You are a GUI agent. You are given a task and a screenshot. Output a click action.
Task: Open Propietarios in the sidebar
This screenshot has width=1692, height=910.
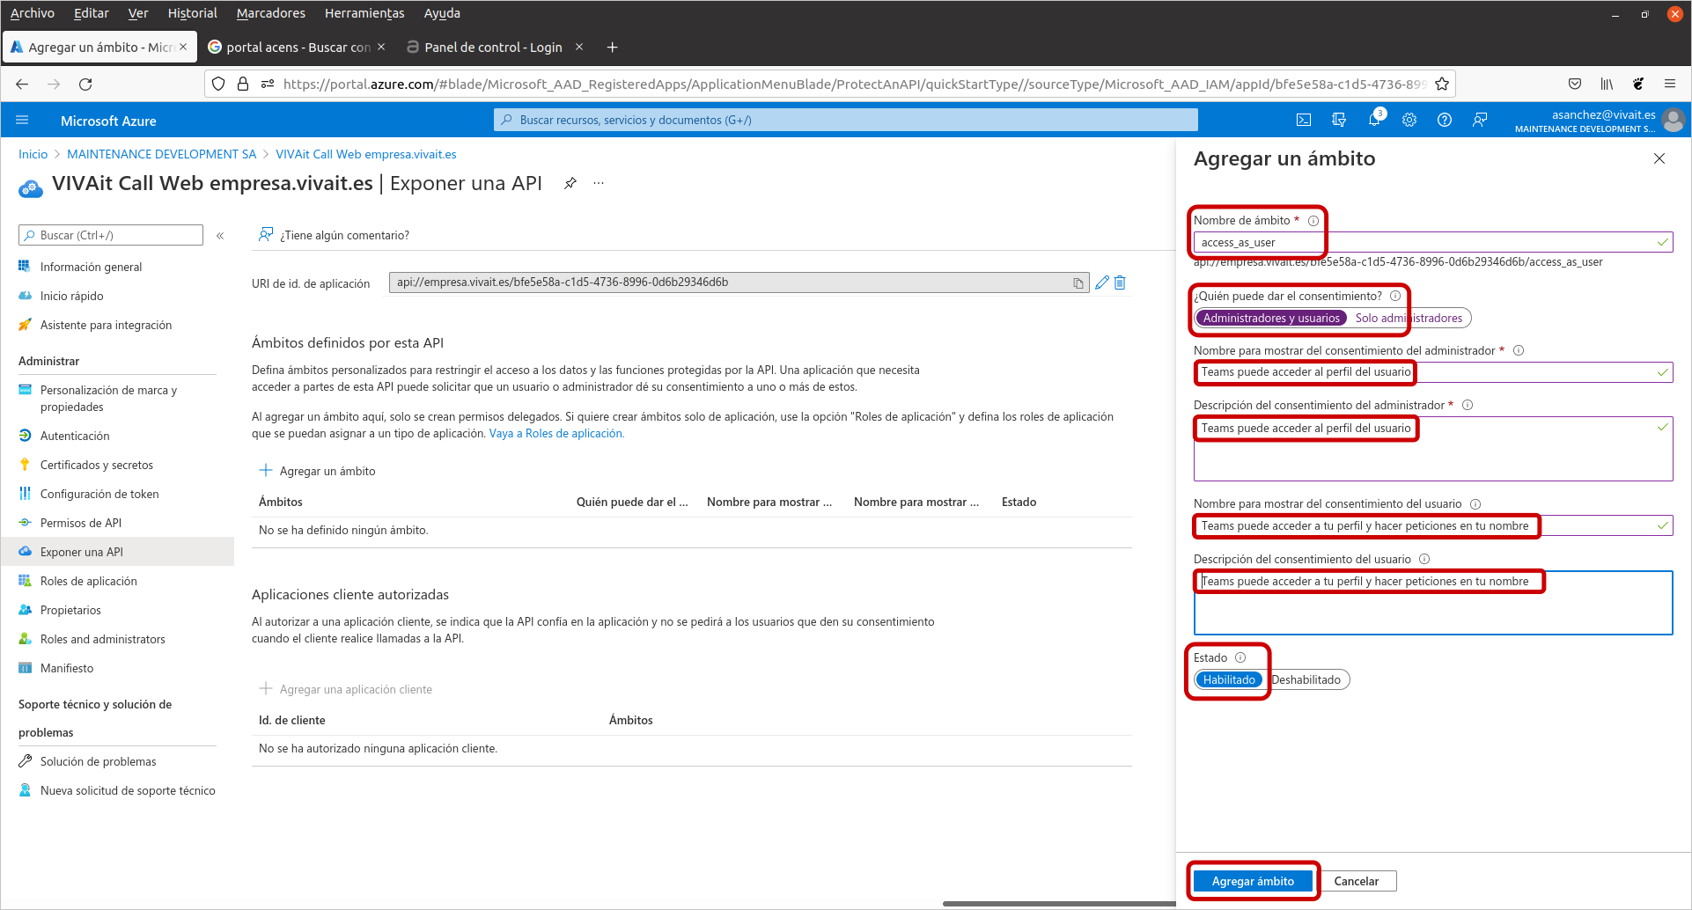(70, 611)
